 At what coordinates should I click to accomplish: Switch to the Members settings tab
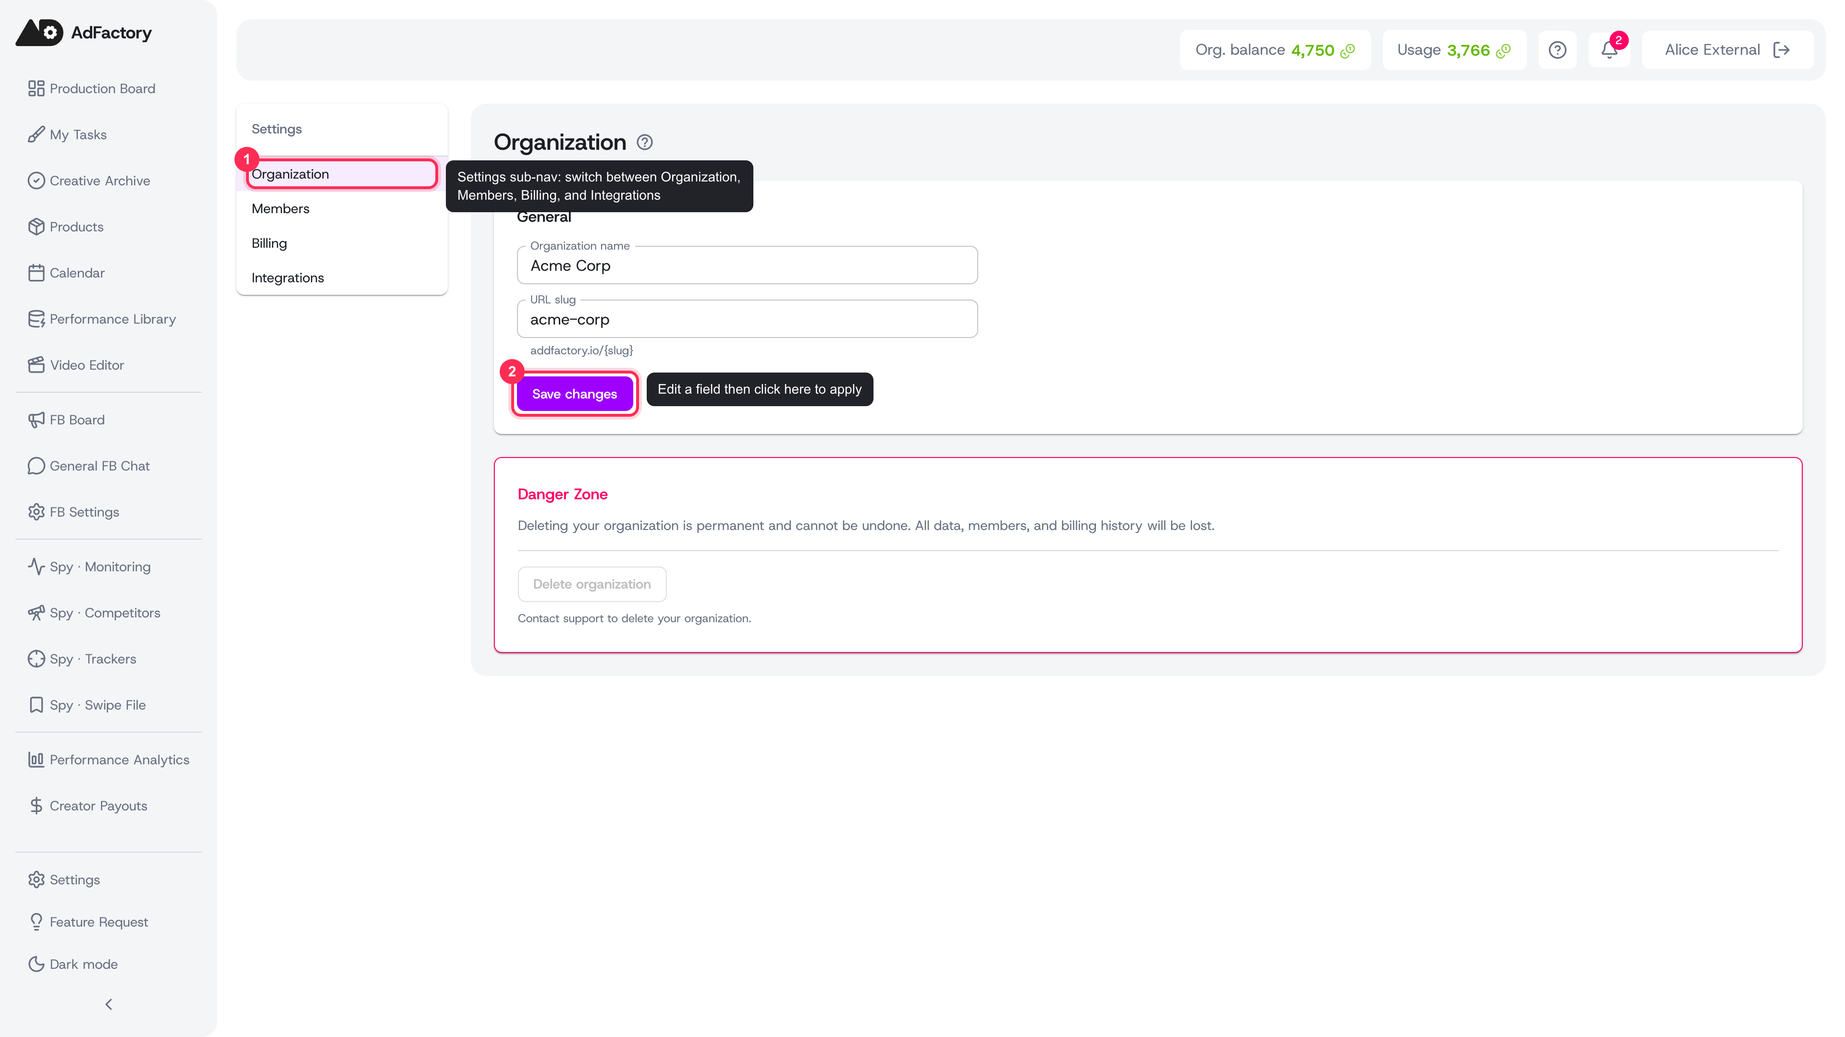coord(342,208)
